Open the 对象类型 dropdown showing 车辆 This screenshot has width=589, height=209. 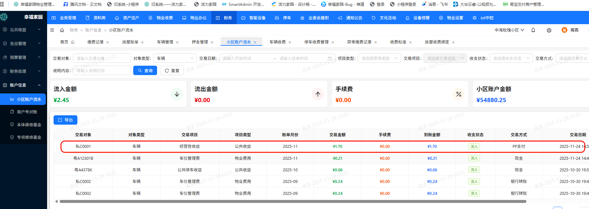tap(175, 58)
